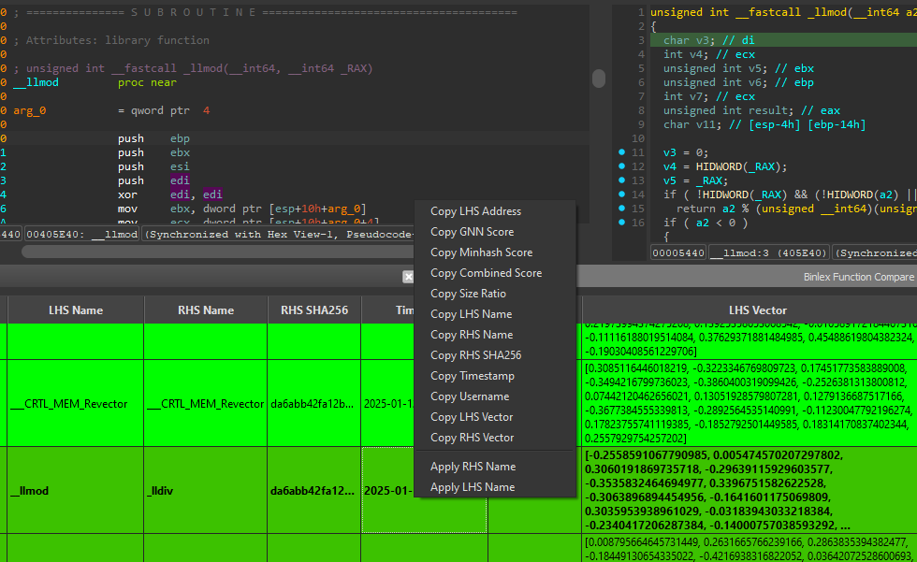Viewport: 917px width, 562px height.
Task: Select Copy Timestamp option
Action: coord(472,376)
